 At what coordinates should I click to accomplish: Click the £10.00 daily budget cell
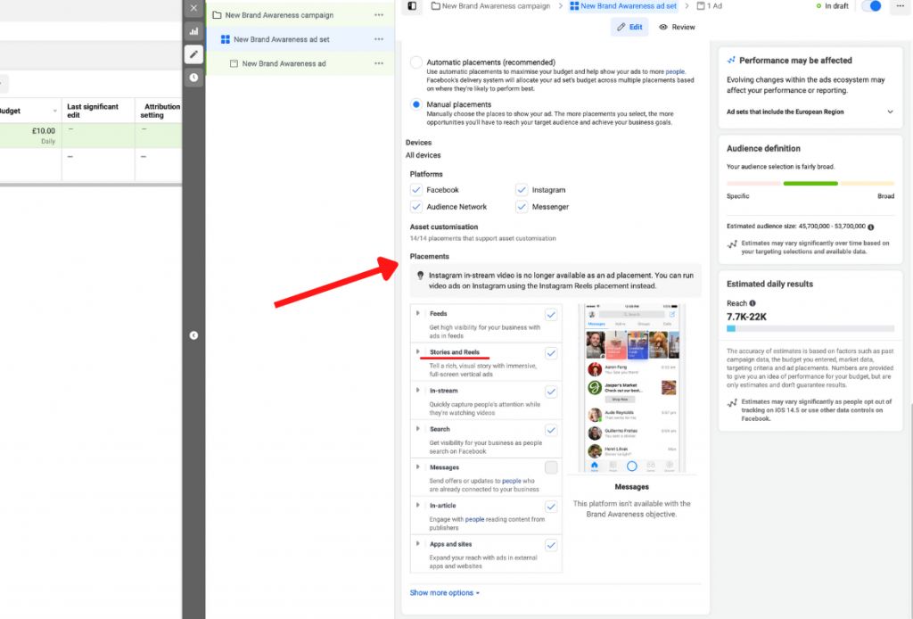(31, 136)
